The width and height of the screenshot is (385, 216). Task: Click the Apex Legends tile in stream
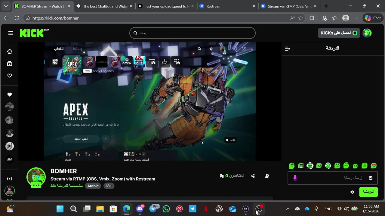(72, 65)
